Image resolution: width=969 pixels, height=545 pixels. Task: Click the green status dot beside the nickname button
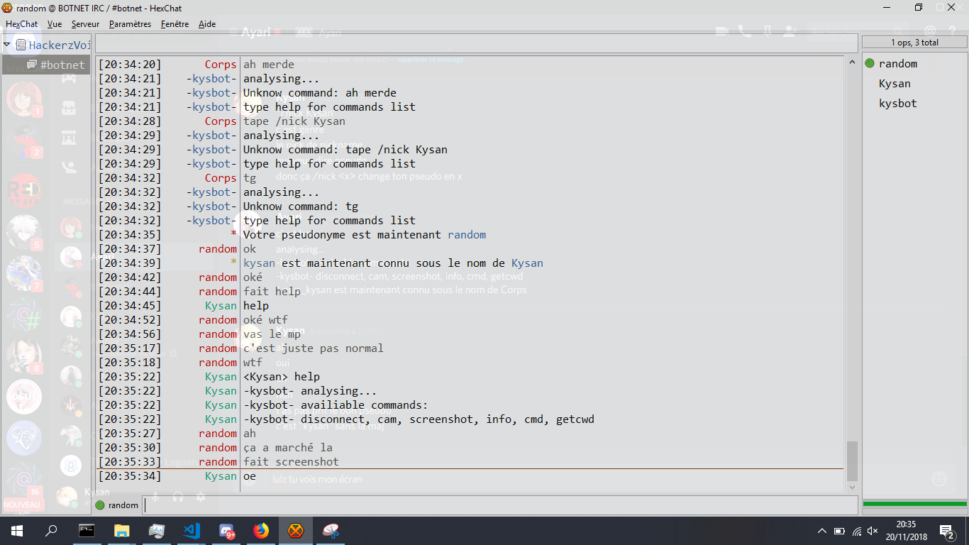click(x=99, y=505)
